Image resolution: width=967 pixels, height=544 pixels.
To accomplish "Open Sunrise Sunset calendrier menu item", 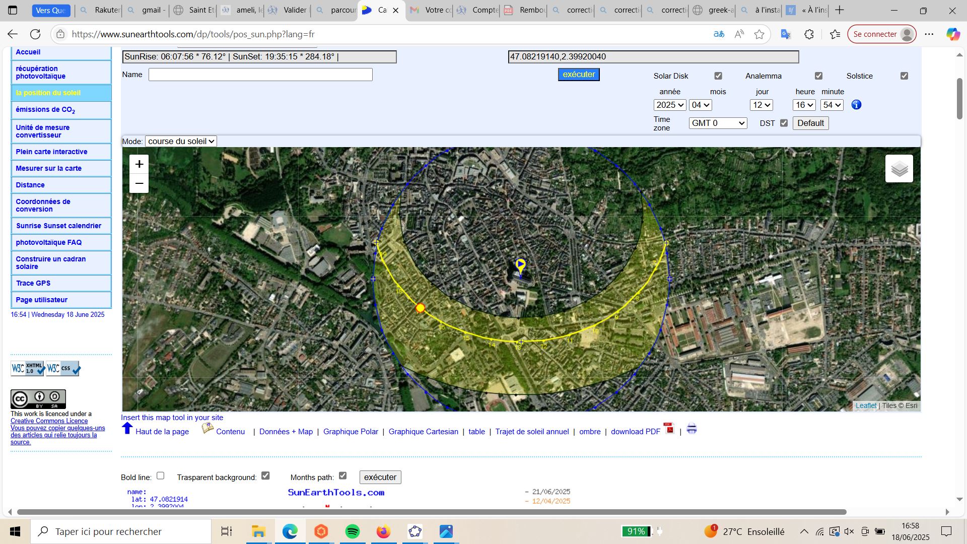I will [x=58, y=226].
